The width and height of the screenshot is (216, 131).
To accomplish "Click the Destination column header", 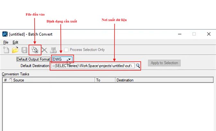I will pyautogui.click(x=164, y=80).
